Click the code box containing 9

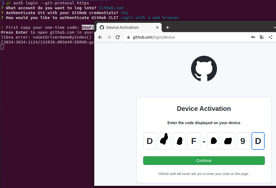[243, 141]
